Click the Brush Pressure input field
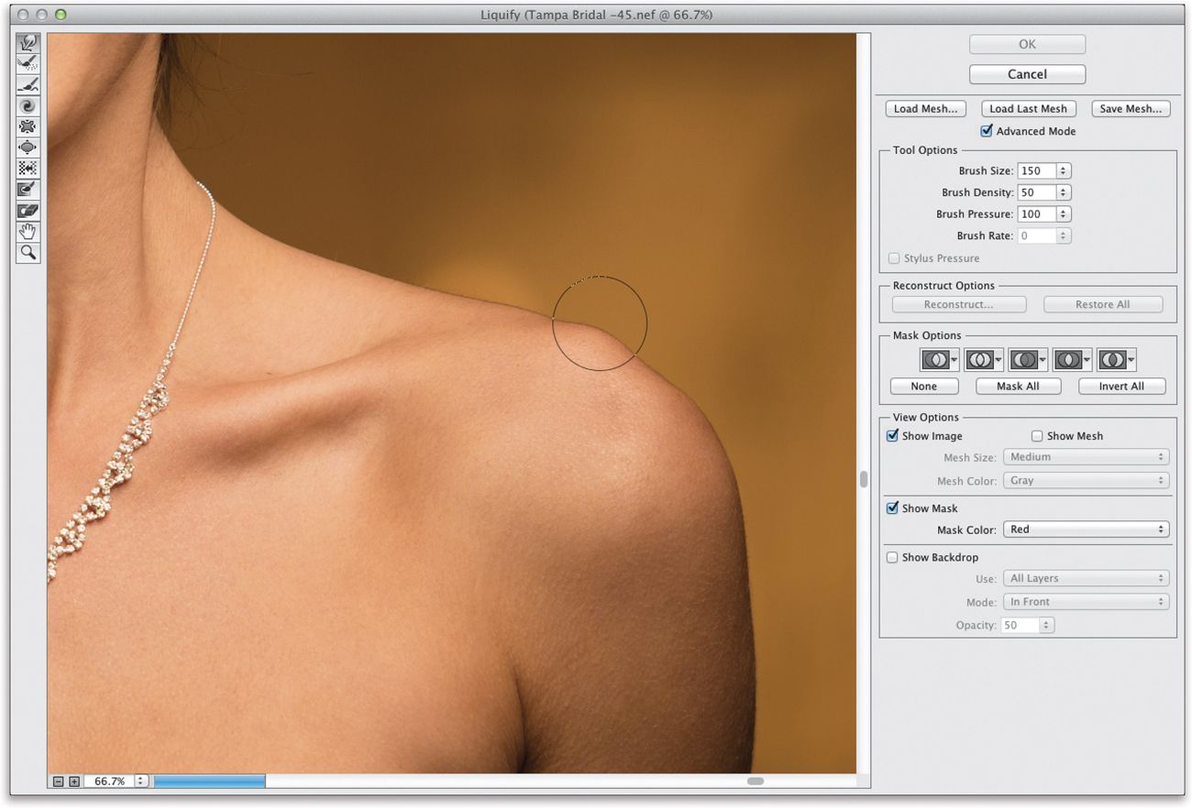The image size is (1192, 808). pyautogui.click(x=1036, y=213)
